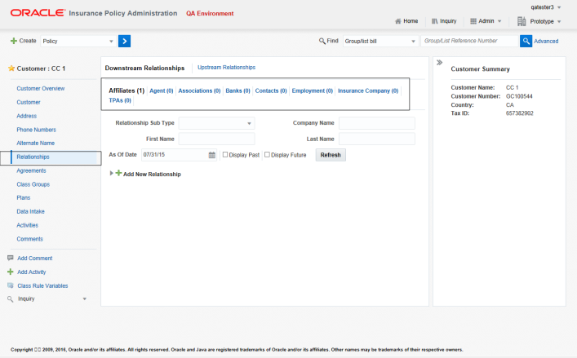Viewport: 577px width, 358px height.
Task: Click the Add Activity link
Action: click(32, 272)
